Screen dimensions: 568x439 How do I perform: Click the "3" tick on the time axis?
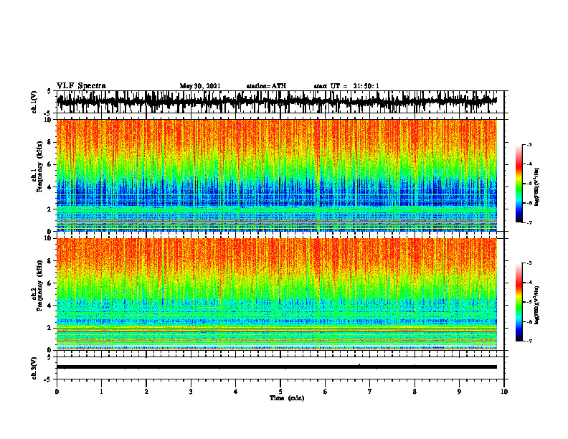191,392
